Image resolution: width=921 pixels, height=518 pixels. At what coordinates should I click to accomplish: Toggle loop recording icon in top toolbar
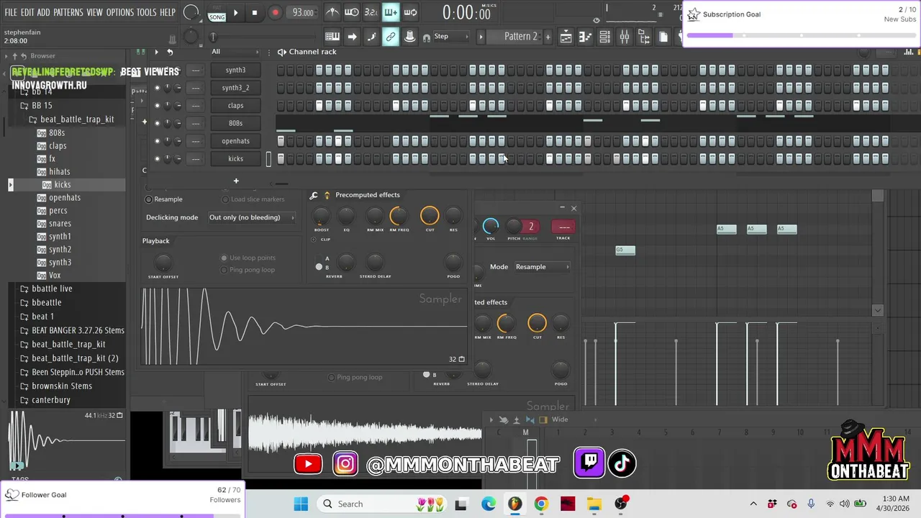410,12
